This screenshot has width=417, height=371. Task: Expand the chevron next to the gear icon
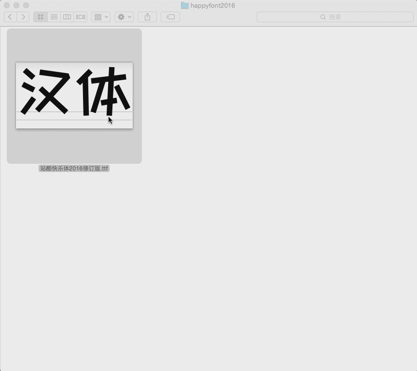(128, 16)
